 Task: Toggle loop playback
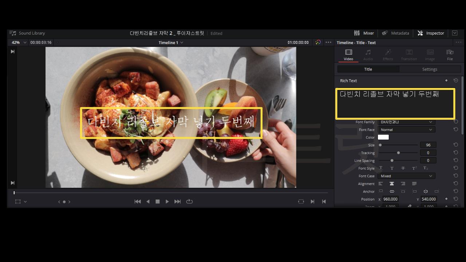[189, 201]
